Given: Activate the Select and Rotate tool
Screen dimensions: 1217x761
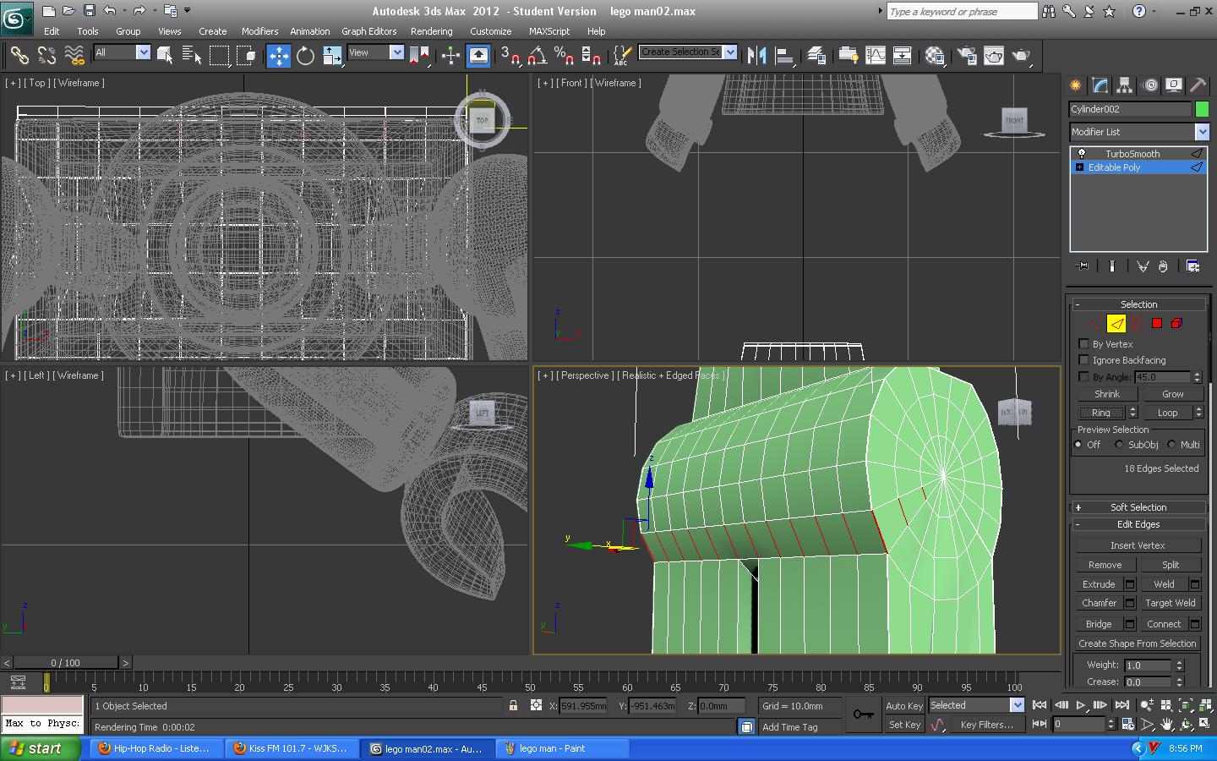Looking at the screenshot, I should pos(305,56).
